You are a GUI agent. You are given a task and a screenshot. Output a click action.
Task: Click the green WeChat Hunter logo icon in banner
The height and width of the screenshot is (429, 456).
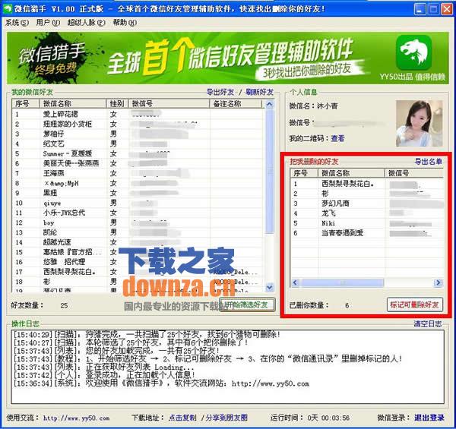(413, 52)
